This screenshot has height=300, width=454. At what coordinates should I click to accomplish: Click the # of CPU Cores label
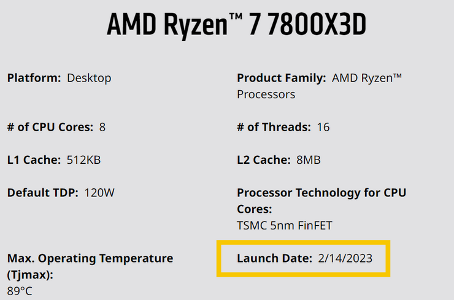pyautogui.click(x=50, y=127)
